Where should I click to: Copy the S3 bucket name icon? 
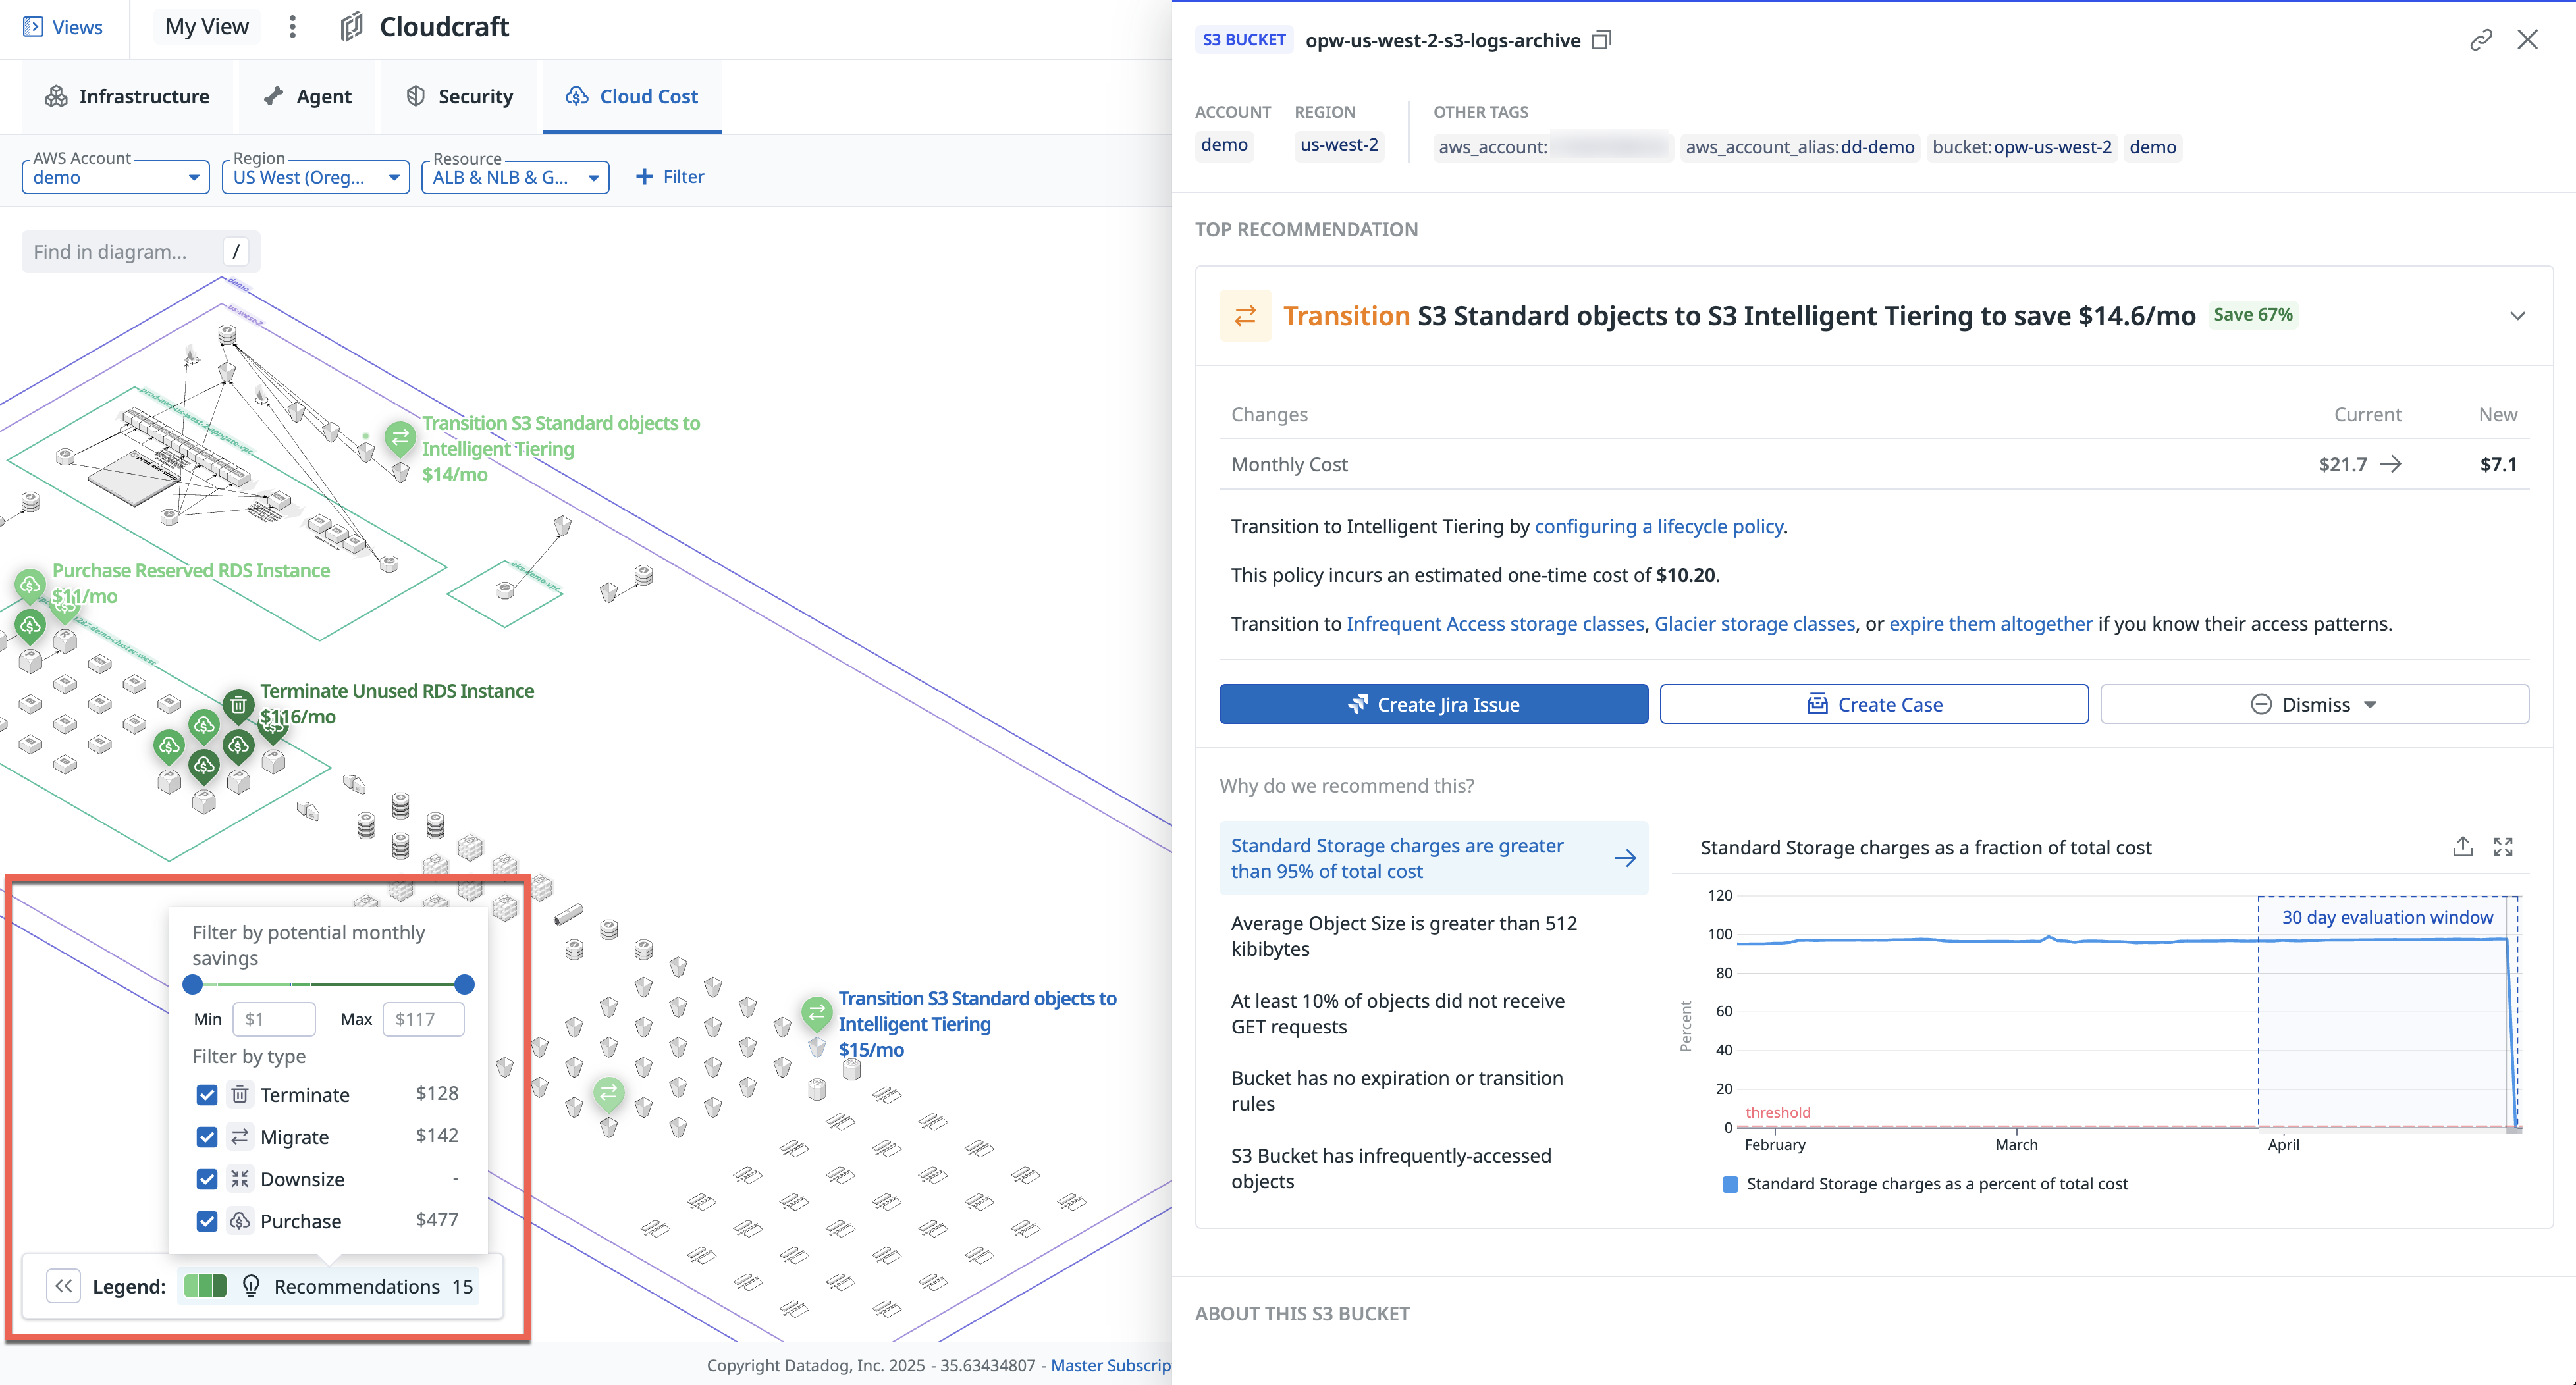1601,41
